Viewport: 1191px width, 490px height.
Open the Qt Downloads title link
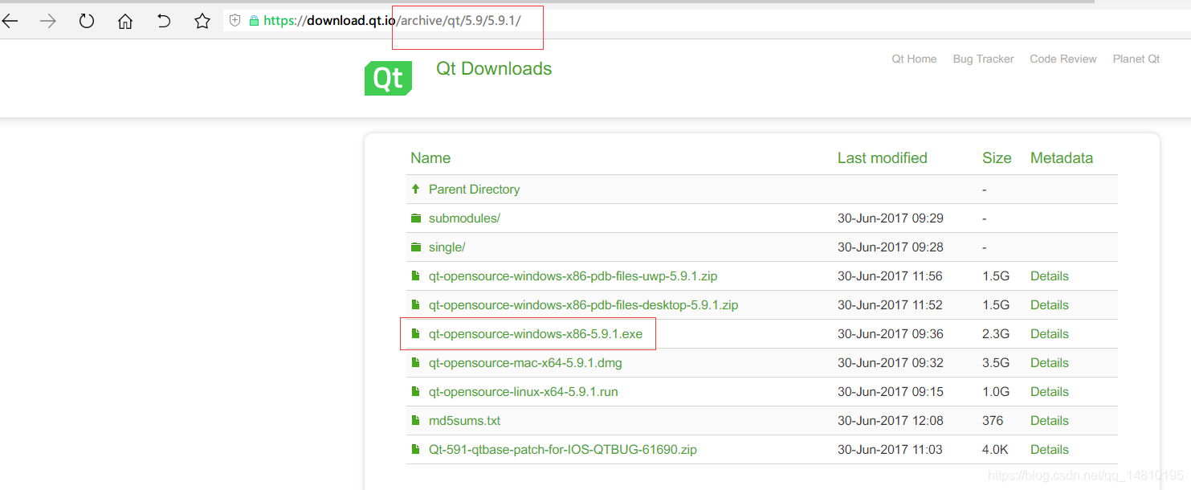point(494,69)
